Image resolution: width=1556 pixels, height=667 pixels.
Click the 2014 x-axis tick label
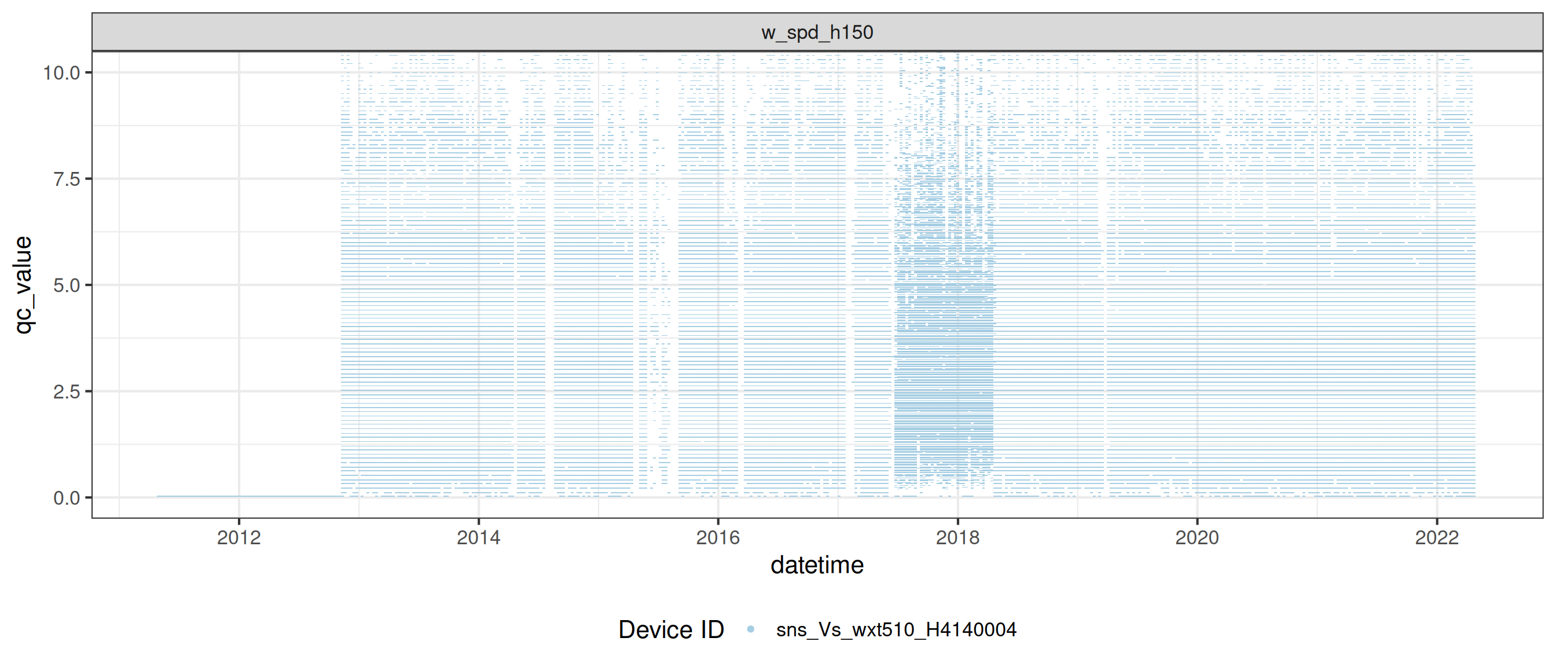[478, 537]
